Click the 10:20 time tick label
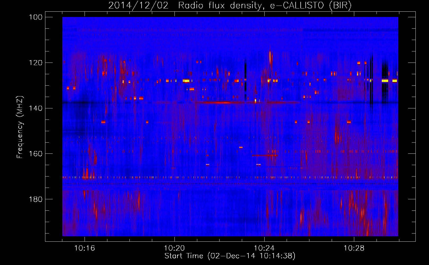This screenshot has width=429, height=265. point(174,248)
